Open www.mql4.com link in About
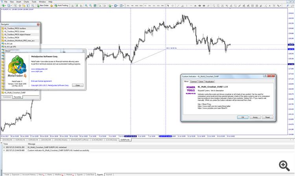295x176 pixels. click(37, 71)
